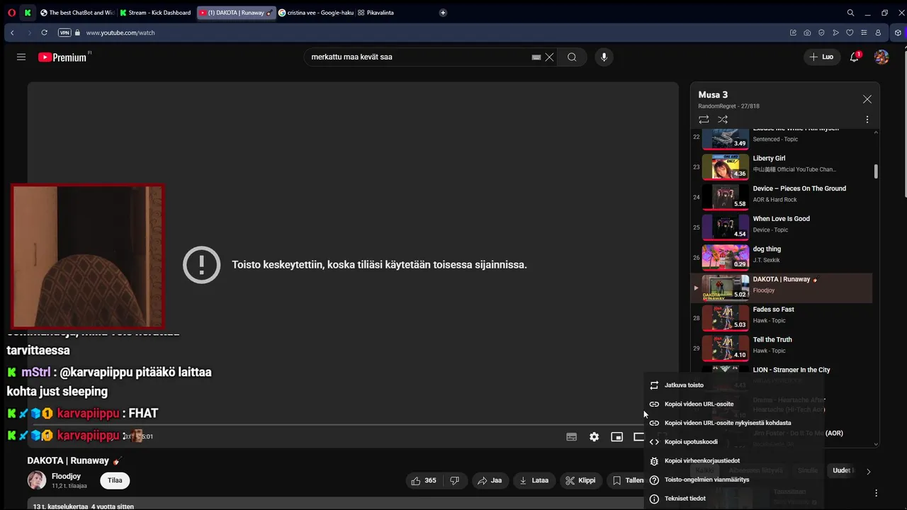
Task: Go to the YouTube Premium home logo
Action: coord(62,57)
